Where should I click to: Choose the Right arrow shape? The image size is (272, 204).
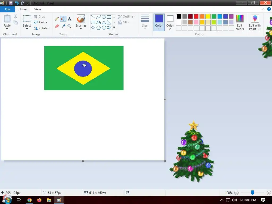point(109,28)
